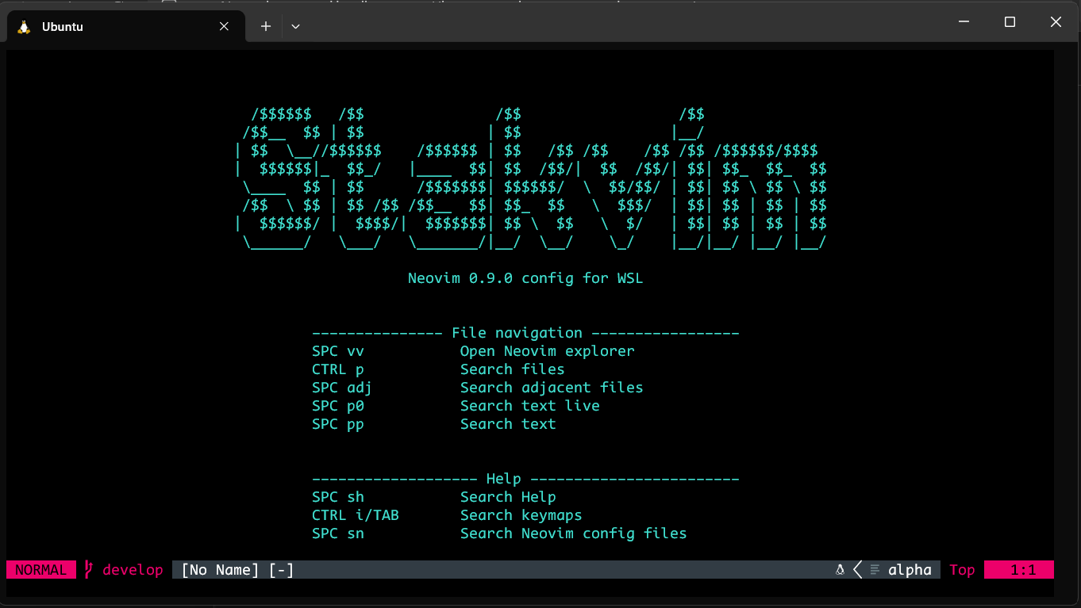Viewport: 1081px width, 608px height.
Task: Click the develop branch name
Action: click(x=133, y=569)
